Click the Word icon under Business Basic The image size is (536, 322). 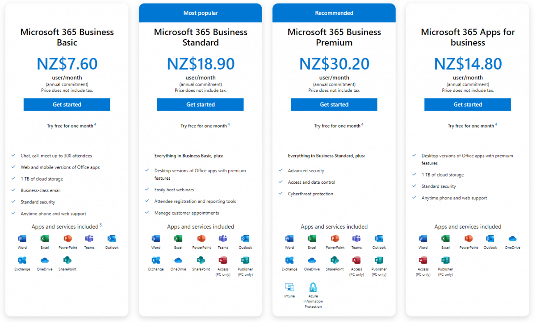coord(22,239)
